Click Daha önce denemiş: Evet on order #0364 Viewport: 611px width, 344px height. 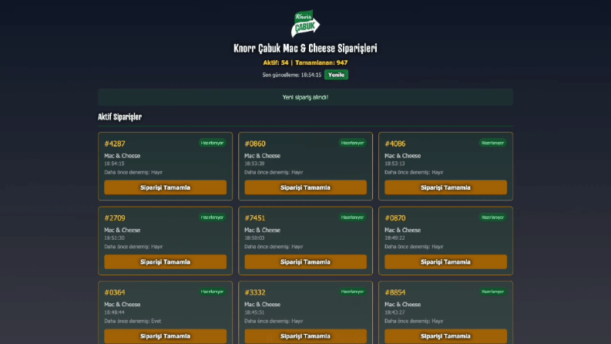tap(133, 321)
